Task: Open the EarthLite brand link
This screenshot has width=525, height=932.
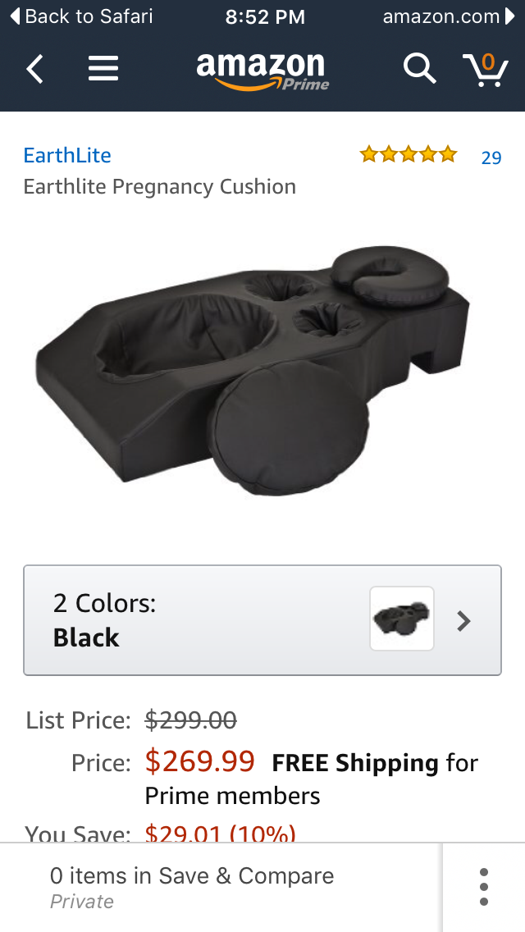Action: (67, 155)
